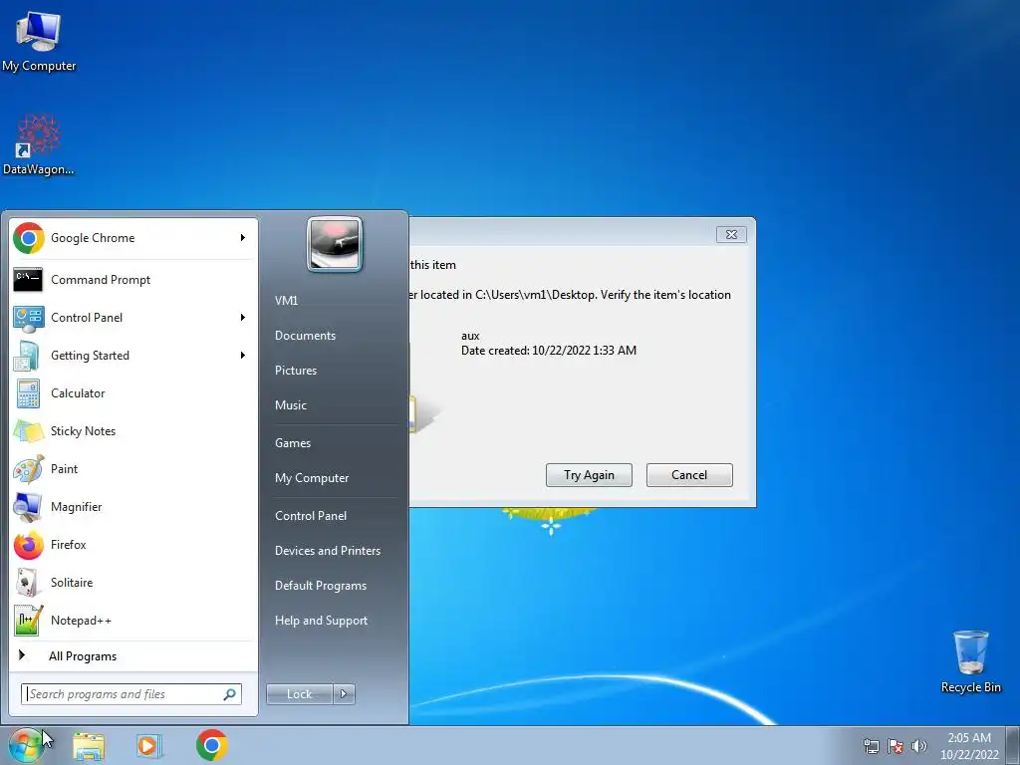The image size is (1020, 765).
Task: Open Default Programs
Action: 321,586
